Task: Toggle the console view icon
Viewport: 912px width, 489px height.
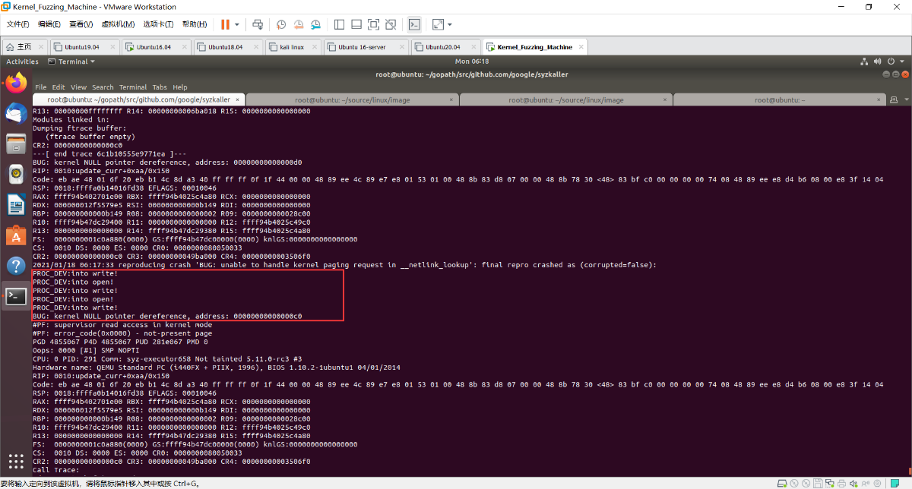Action: [x=414, y=24]
